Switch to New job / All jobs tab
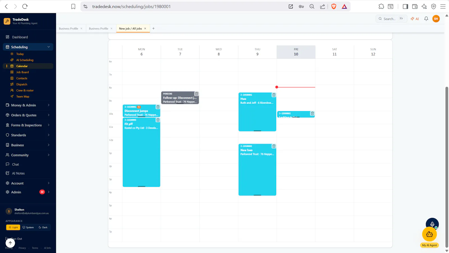This screenshot has width=449, height=253. 130,29
